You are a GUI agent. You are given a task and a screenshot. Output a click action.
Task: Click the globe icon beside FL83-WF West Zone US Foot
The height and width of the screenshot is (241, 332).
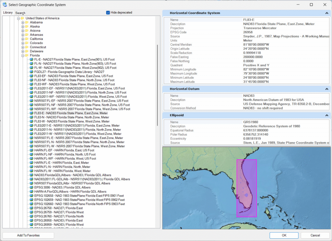31,84
